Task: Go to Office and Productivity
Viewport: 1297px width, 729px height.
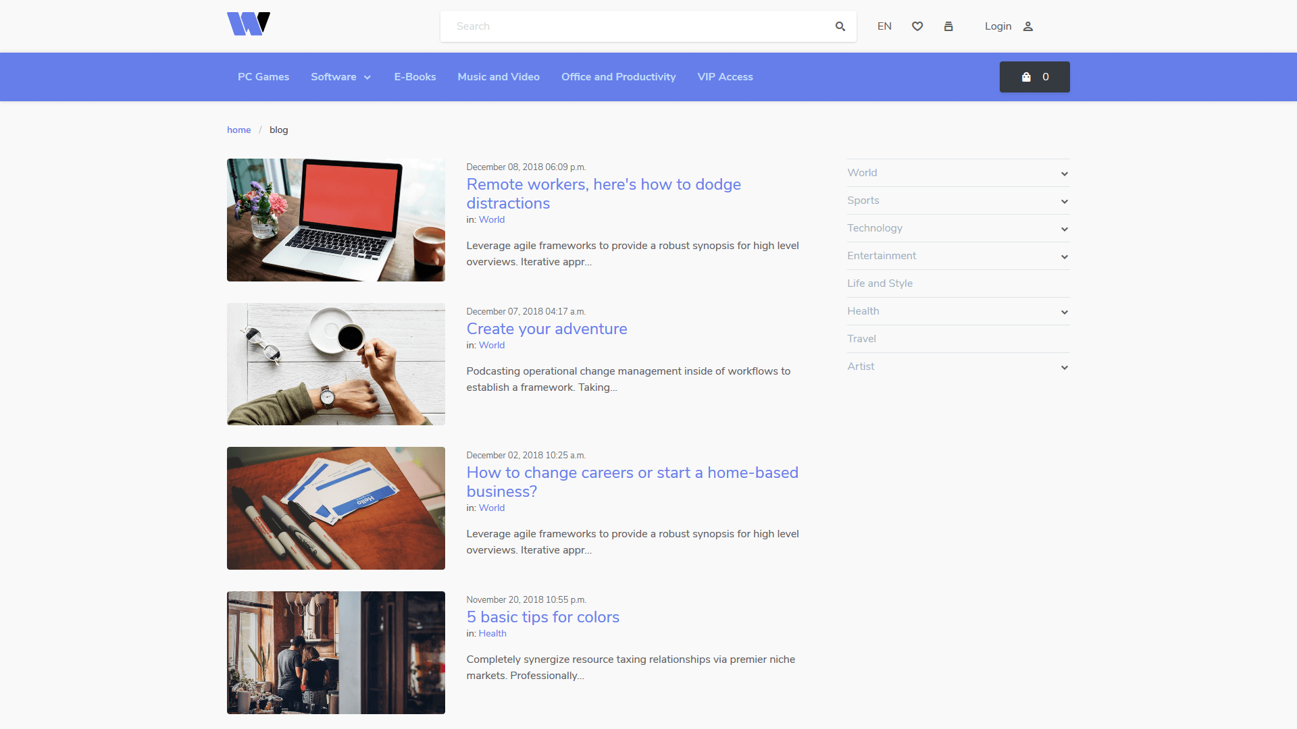Action: (x=618, y=77)
